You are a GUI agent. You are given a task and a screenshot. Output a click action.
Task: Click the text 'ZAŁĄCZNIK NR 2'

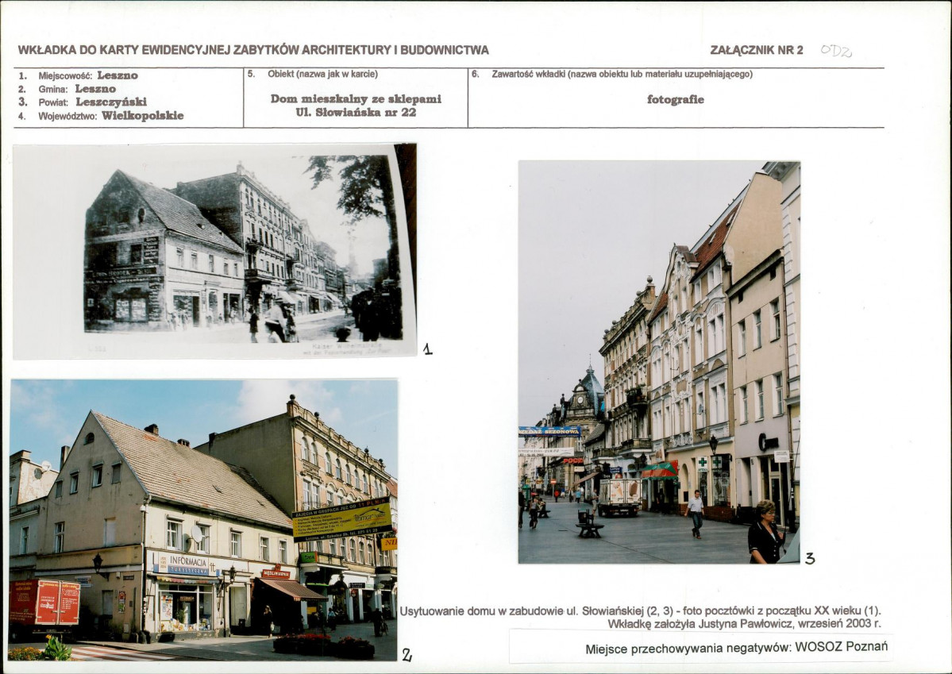757,50
